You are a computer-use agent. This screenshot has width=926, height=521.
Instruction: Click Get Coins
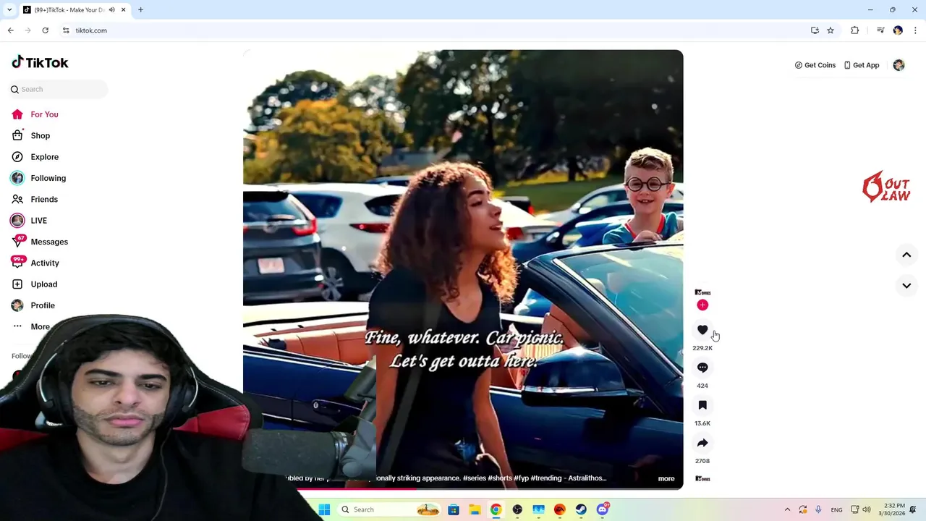(x=815, y=65)
